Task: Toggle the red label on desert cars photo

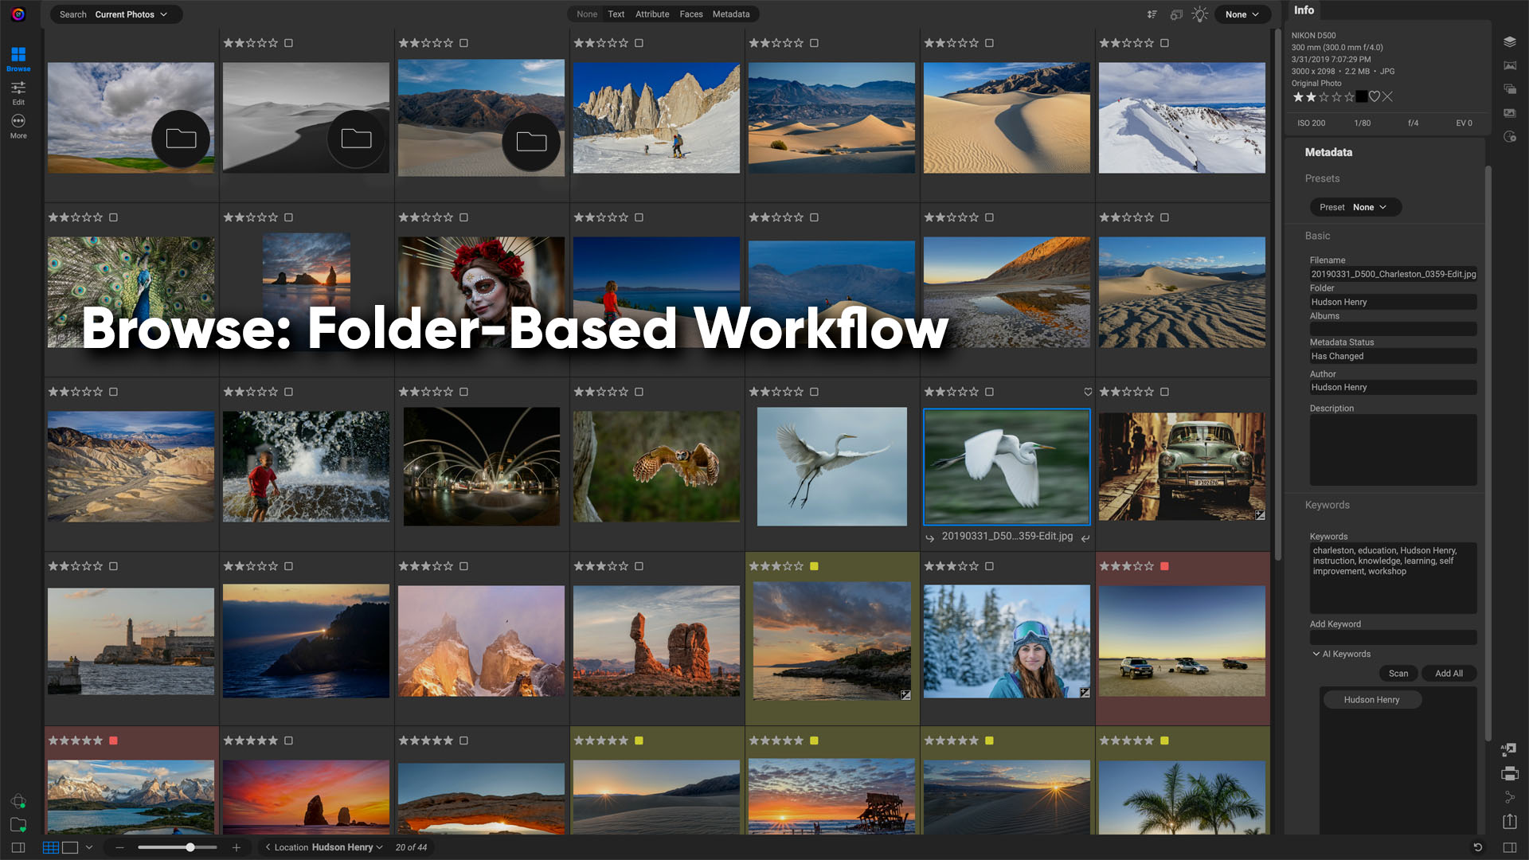Action: (1164, 566)
